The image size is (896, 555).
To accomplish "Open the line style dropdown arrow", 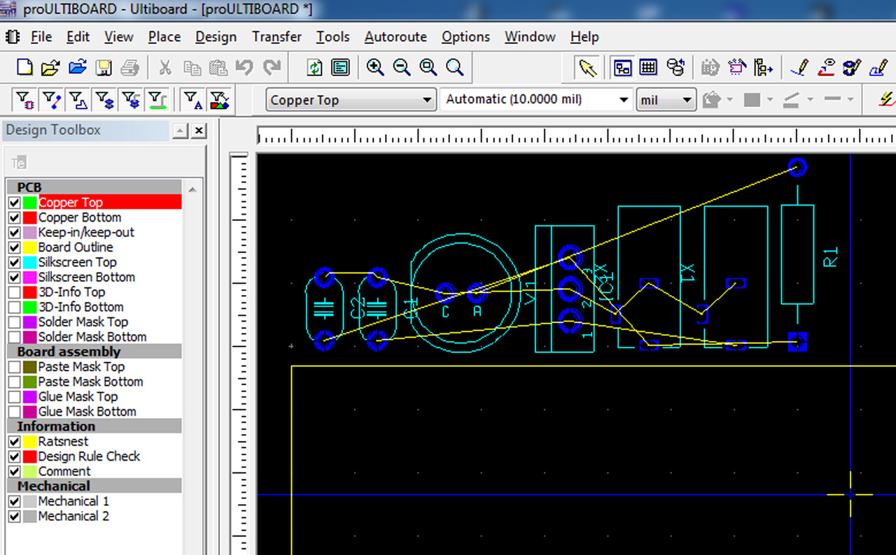I will [851, 100].
